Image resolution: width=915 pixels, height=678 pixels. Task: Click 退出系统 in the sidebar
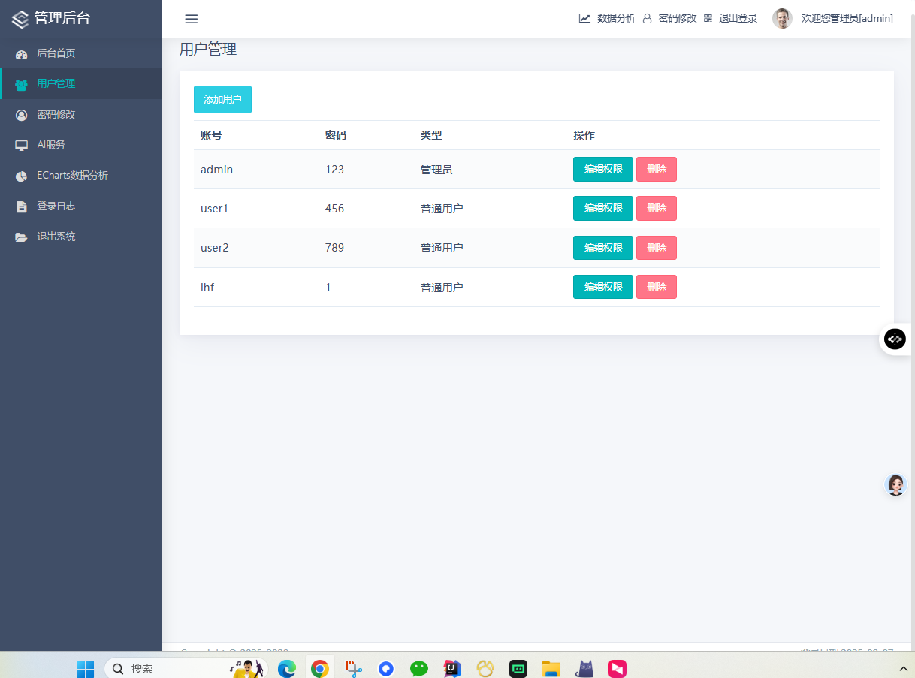coord(81,237)
